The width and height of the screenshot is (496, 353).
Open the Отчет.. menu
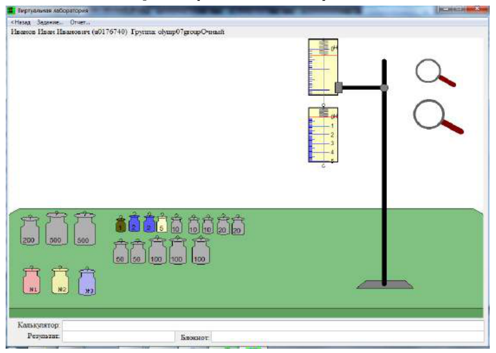80,22
